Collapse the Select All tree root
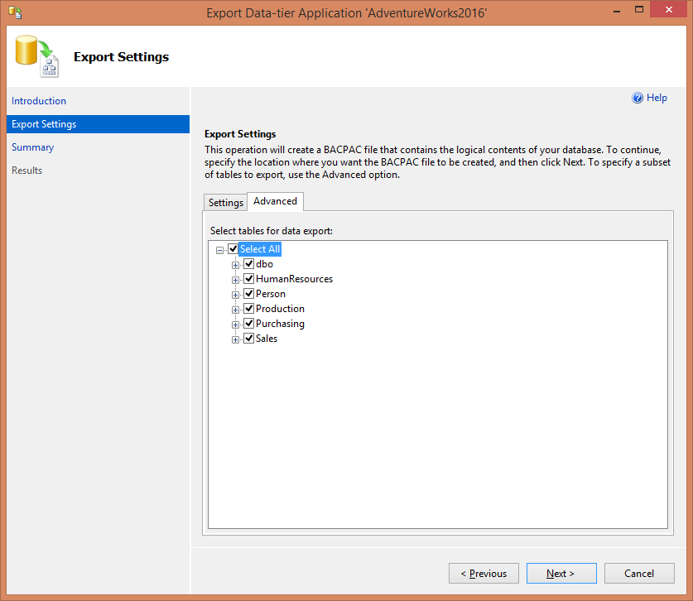Viewport: 693px width, 601px height. (x=219, y=250)
